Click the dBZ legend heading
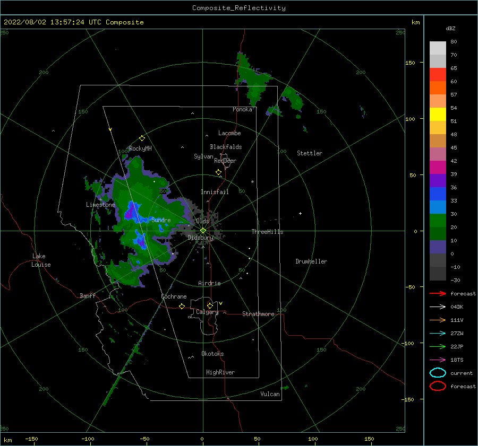The width and height of the screenshot is (478, 446). pyautogui.click(x=450, y=29)
